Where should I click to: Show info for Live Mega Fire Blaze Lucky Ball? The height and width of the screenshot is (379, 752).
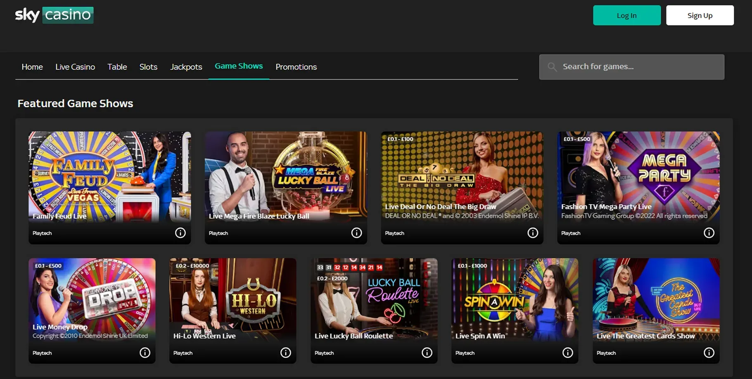(x=356, y=233)
